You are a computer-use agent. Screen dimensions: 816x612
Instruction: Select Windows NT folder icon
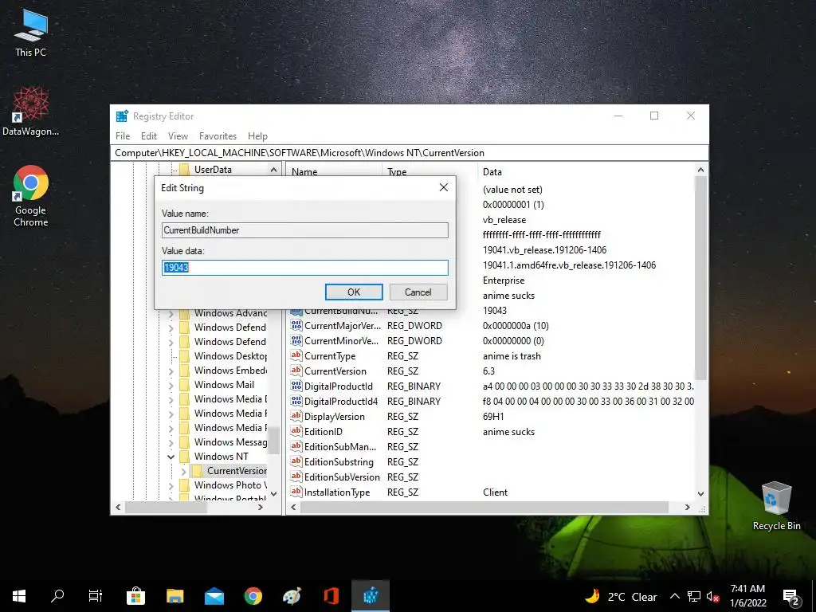[x=184, y=457]
